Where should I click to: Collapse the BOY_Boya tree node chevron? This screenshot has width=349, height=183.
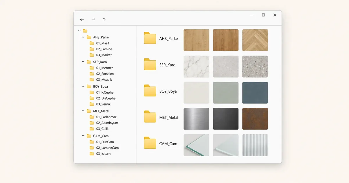83,86
